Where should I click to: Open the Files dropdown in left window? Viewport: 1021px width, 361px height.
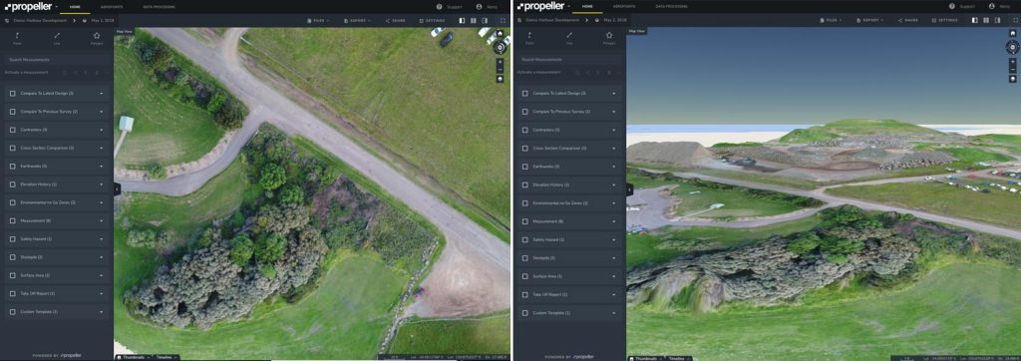[318, 20]
